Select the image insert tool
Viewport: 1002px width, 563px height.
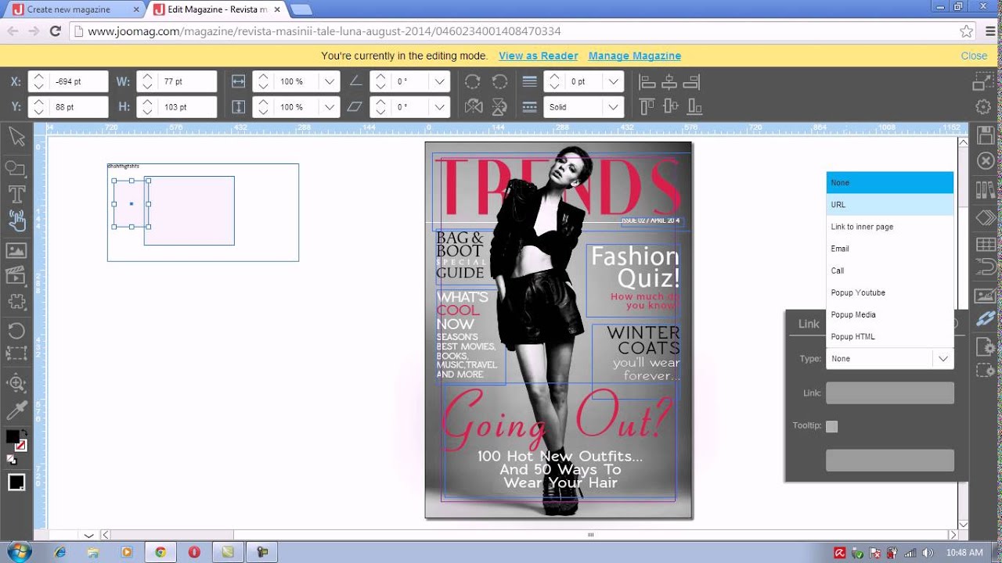[16, 250]
